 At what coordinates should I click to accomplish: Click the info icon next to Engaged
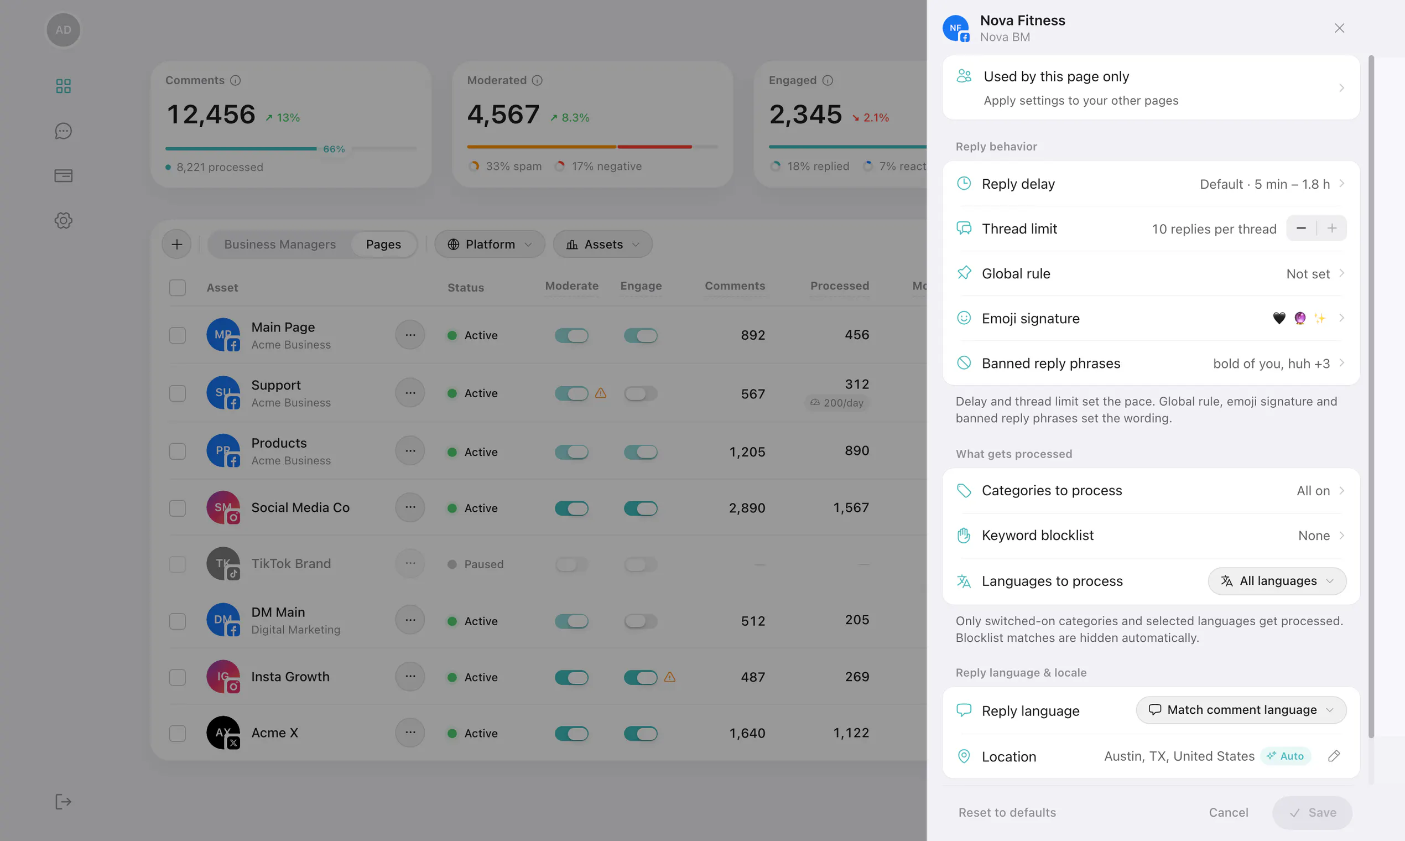tap(828, 80)
